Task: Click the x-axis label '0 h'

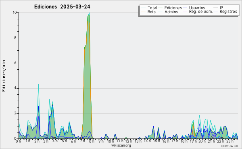Action: (x=19, y=141)
